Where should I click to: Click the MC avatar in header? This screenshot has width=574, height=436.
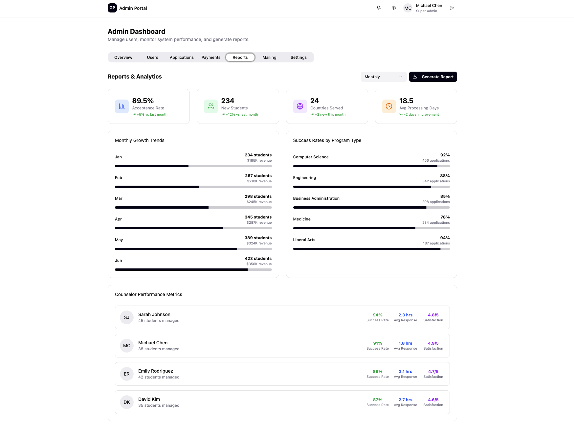tap(408, 8)
